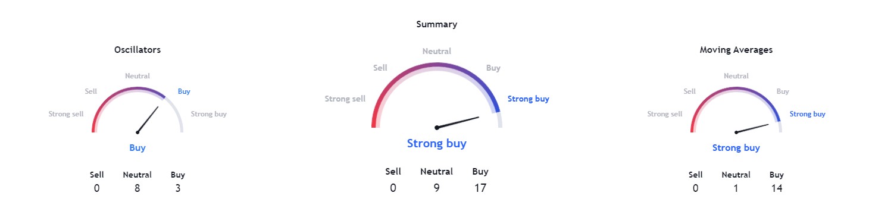Click Oscillators Sell count of 0

click(97, 188)
